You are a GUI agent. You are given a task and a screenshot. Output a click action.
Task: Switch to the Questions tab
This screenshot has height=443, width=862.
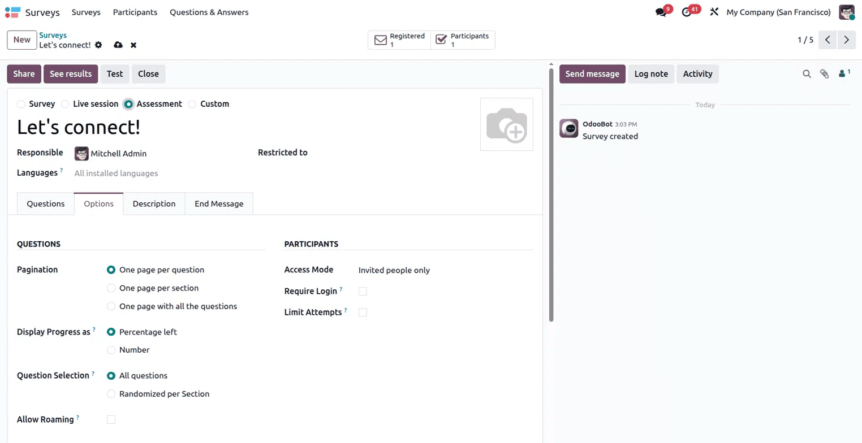(46, 203)
